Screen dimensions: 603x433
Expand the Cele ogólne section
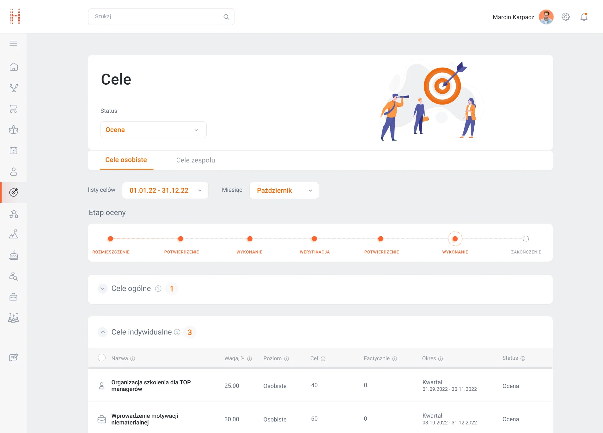point(102,289)
